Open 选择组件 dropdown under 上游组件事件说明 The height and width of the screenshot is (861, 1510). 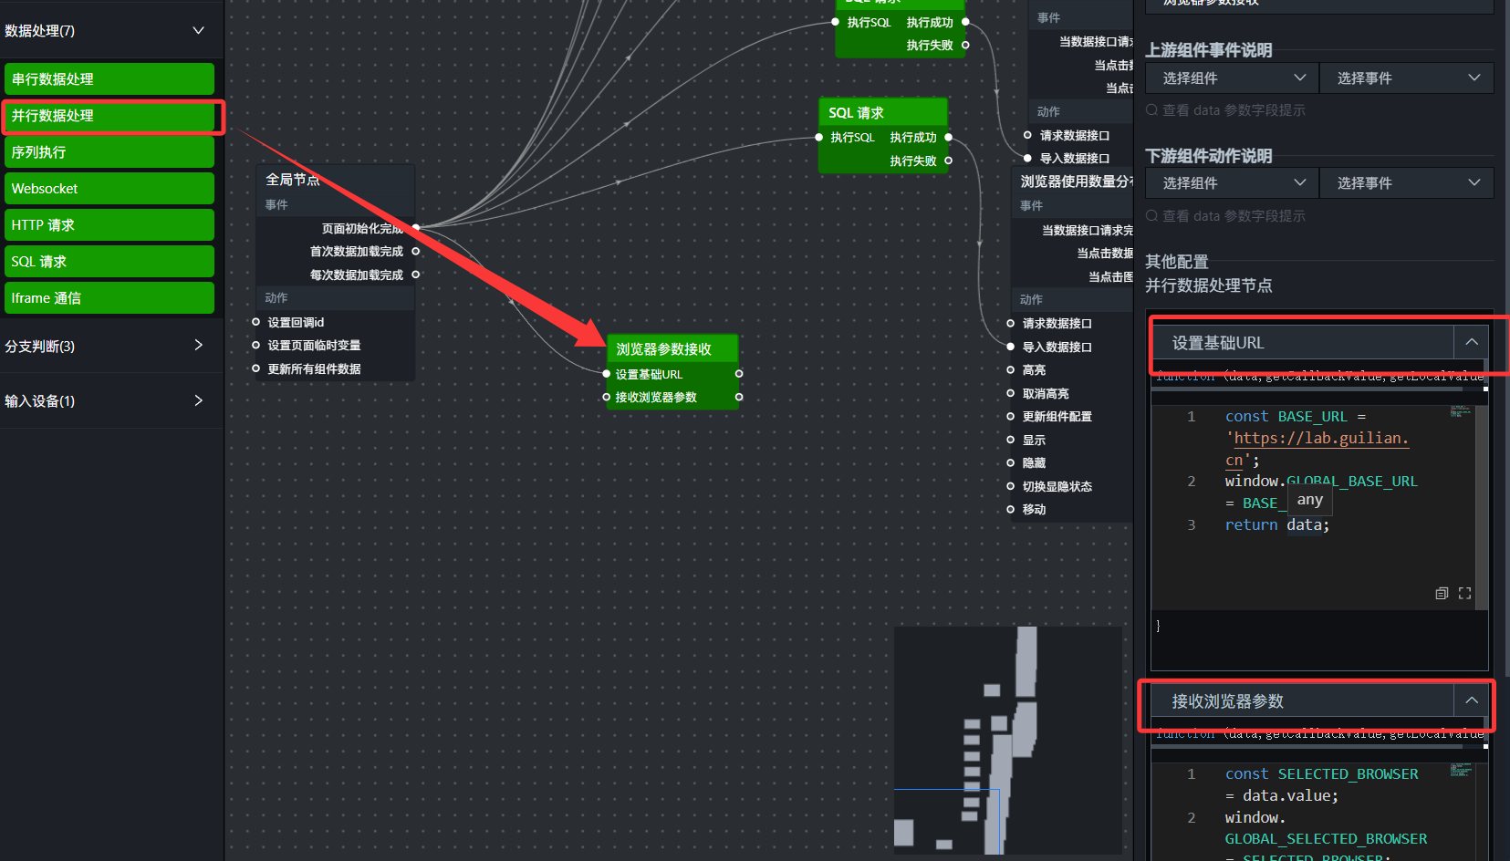[x=1233, y=78]
